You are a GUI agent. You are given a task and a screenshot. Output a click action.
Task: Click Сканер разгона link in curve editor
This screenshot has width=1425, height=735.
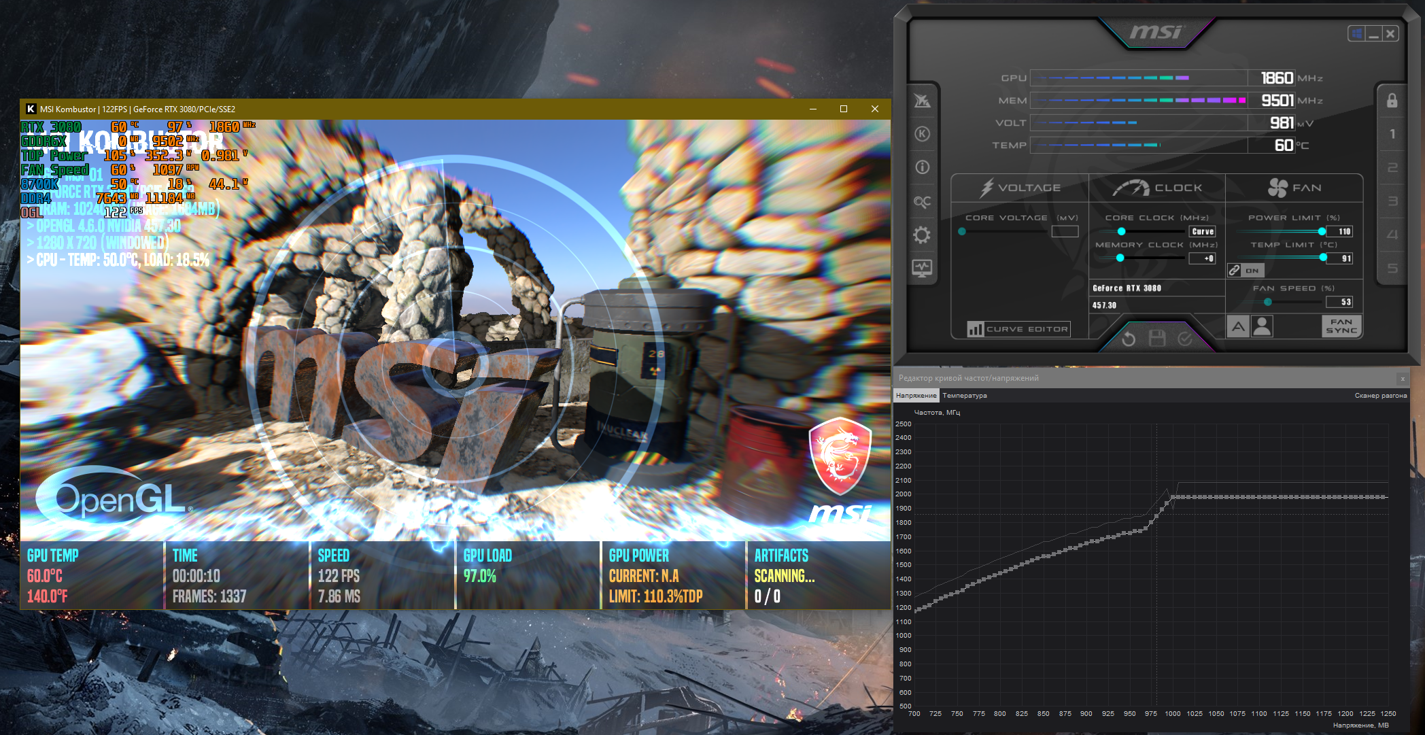click(x=1380, y=396)
